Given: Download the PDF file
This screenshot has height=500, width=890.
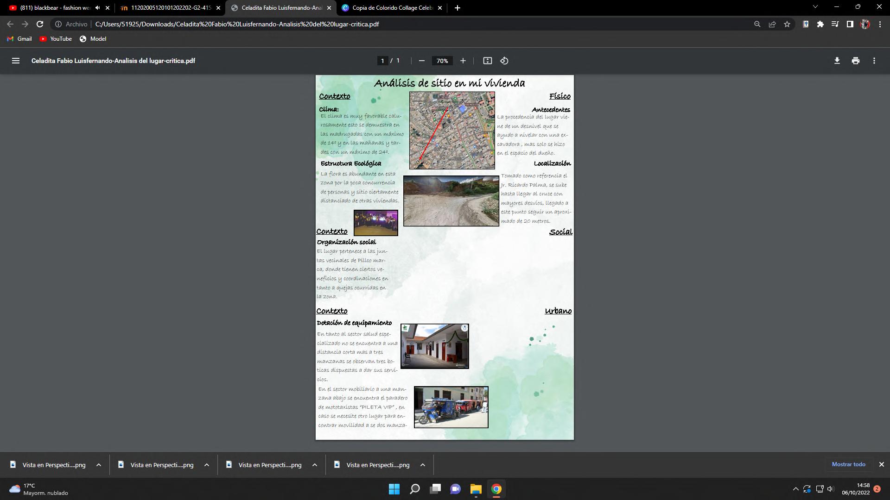Looking at the screenshot, I should coord(837,61).
